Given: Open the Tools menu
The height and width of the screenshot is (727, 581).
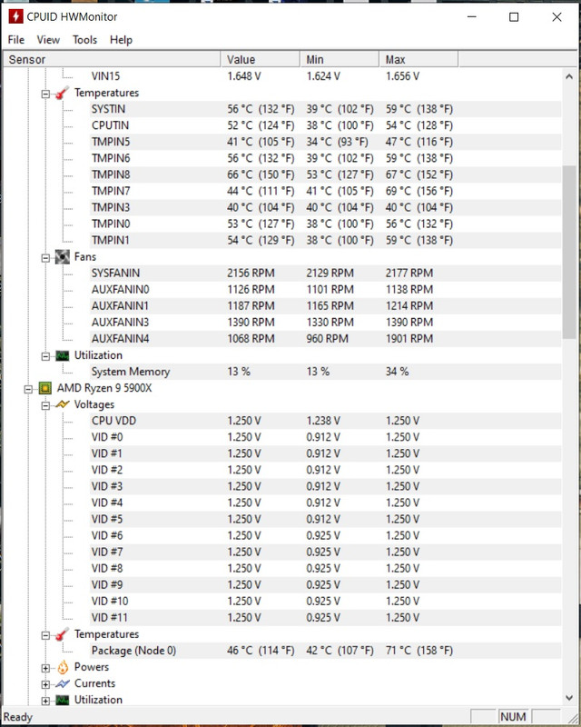Looking at the screenshot, I should 84,40.
